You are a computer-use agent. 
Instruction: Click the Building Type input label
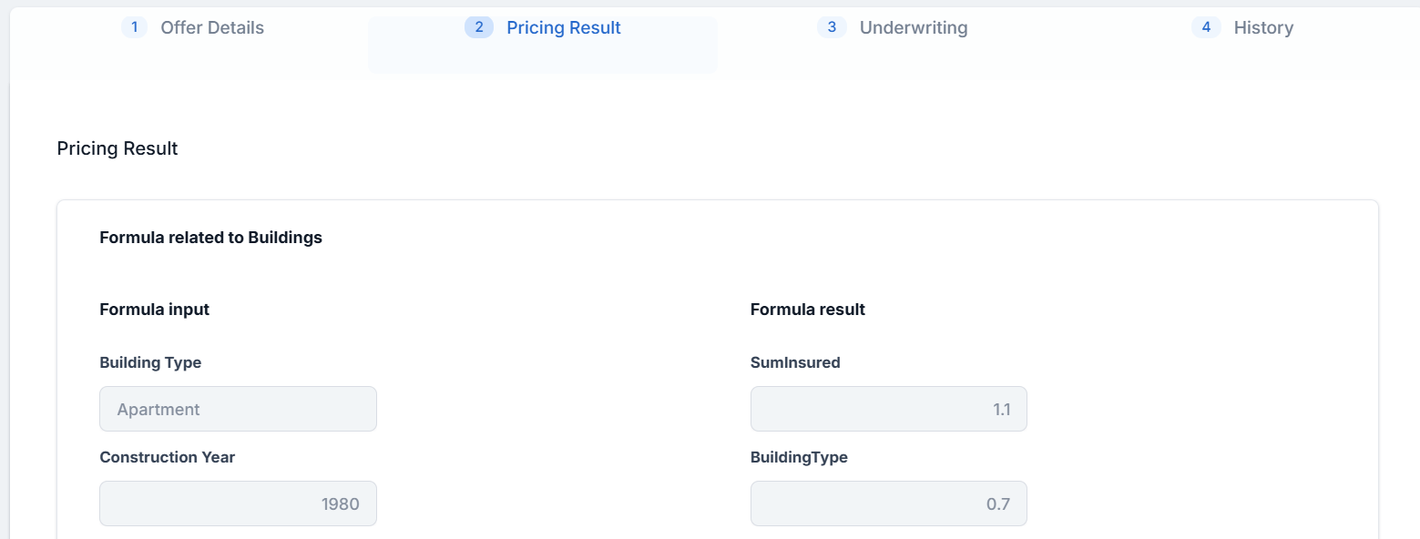pos(150,362)
